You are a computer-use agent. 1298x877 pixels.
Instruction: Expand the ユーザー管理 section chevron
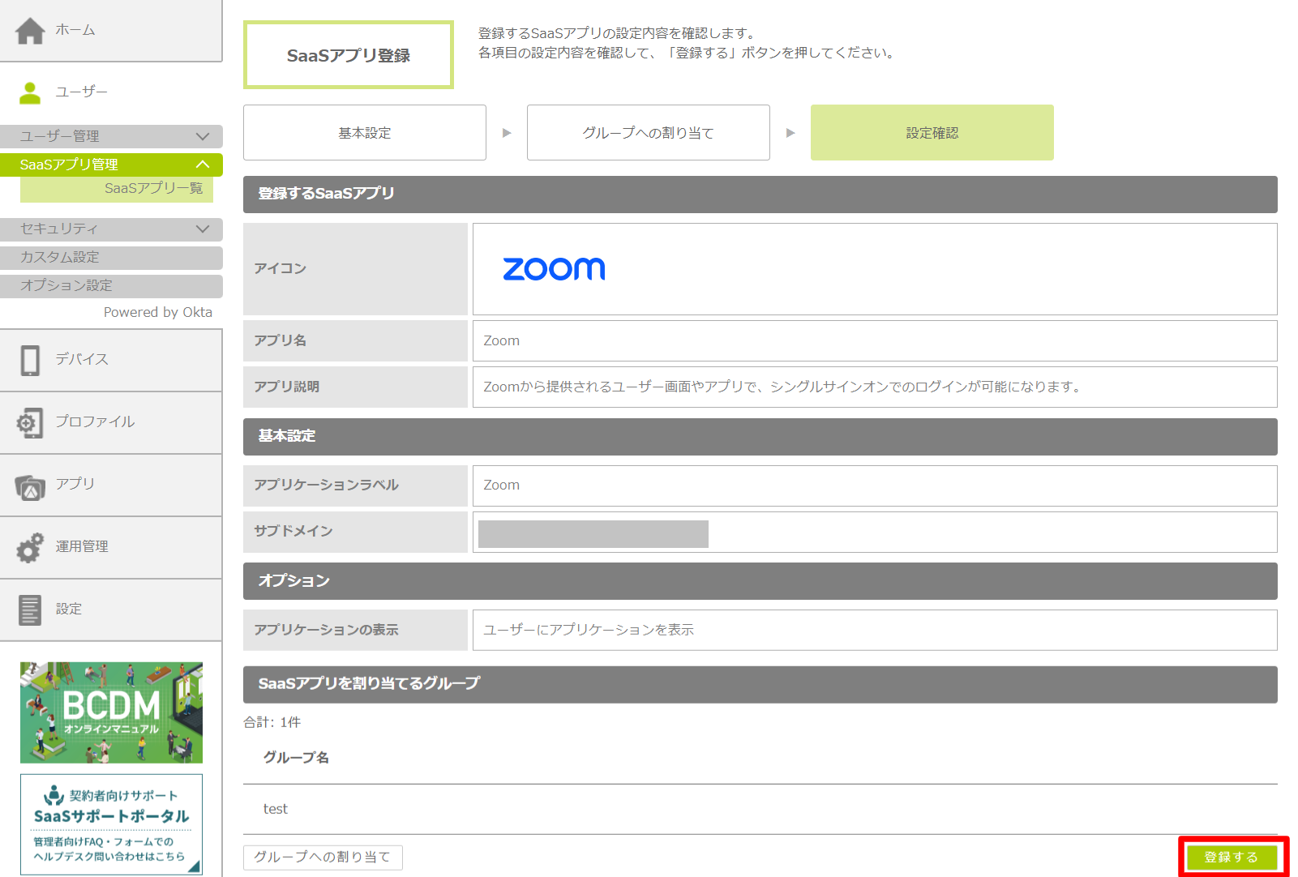click(203, 136)
